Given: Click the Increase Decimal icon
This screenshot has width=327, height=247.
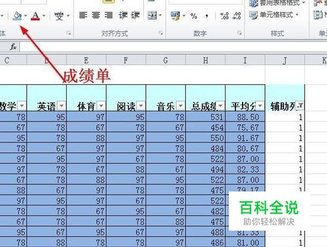Looking at the screenshot, I should [x=224, y=16].
